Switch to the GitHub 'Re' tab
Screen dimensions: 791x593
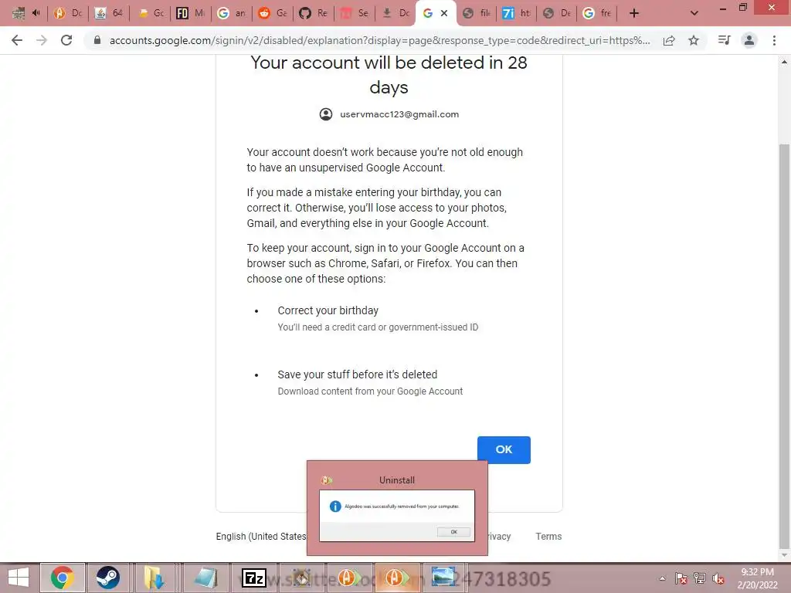coord(314,13)
